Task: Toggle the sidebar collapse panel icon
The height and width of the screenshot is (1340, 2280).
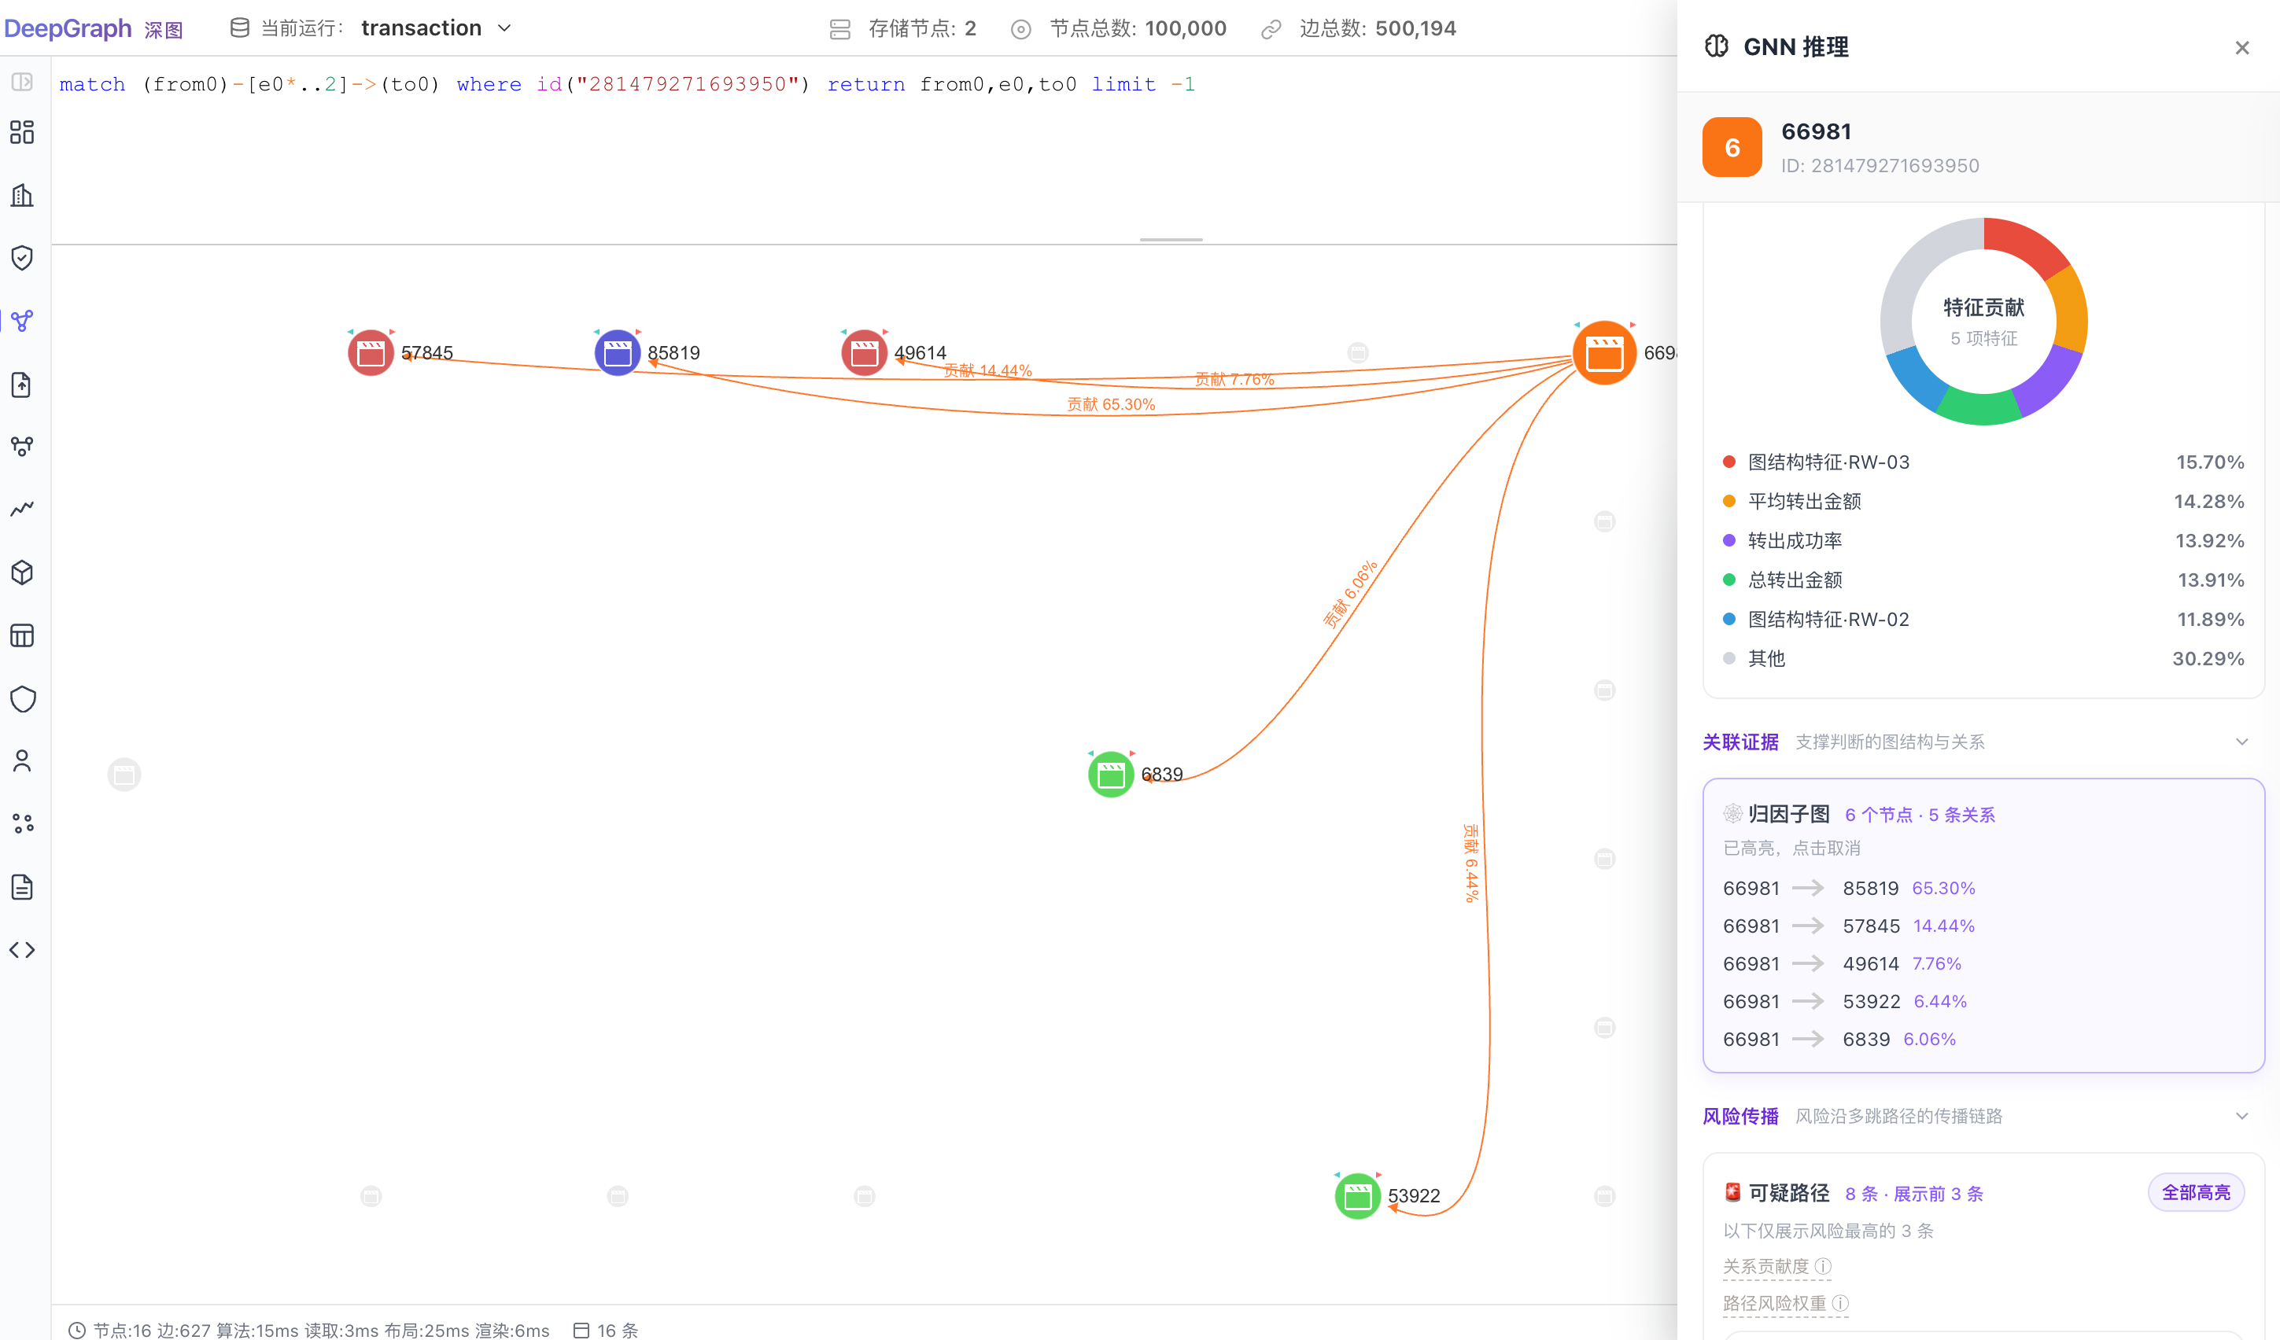Action: pyautogui.click(x=22, y=81)
